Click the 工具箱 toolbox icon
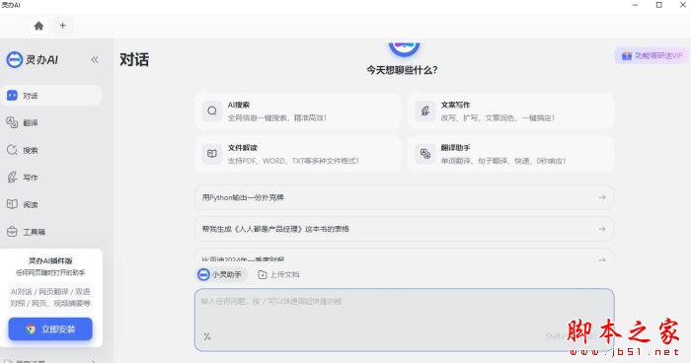691x363 pixels. pos(12,232)
